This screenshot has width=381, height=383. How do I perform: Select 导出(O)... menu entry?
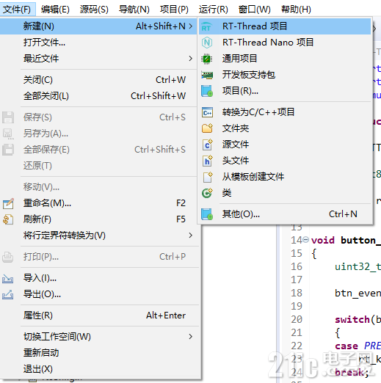tap(98, 294)
